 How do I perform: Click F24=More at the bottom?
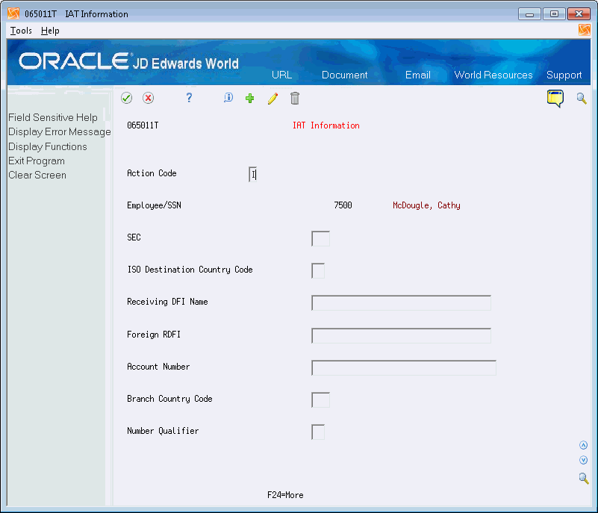[285, 495]
